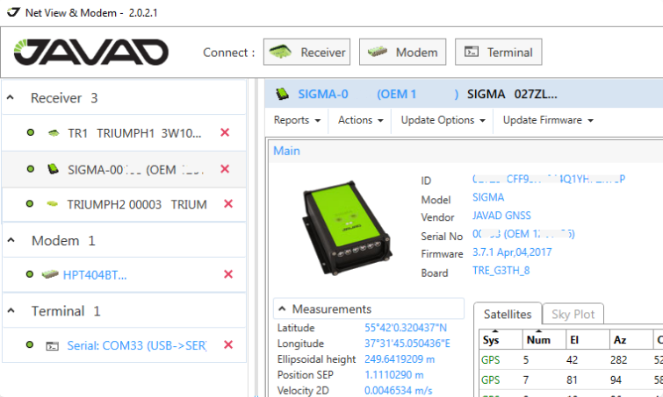Open the Reports dropdown menu
This screenshot has width=663, height=397.
(x=297, y=120)
